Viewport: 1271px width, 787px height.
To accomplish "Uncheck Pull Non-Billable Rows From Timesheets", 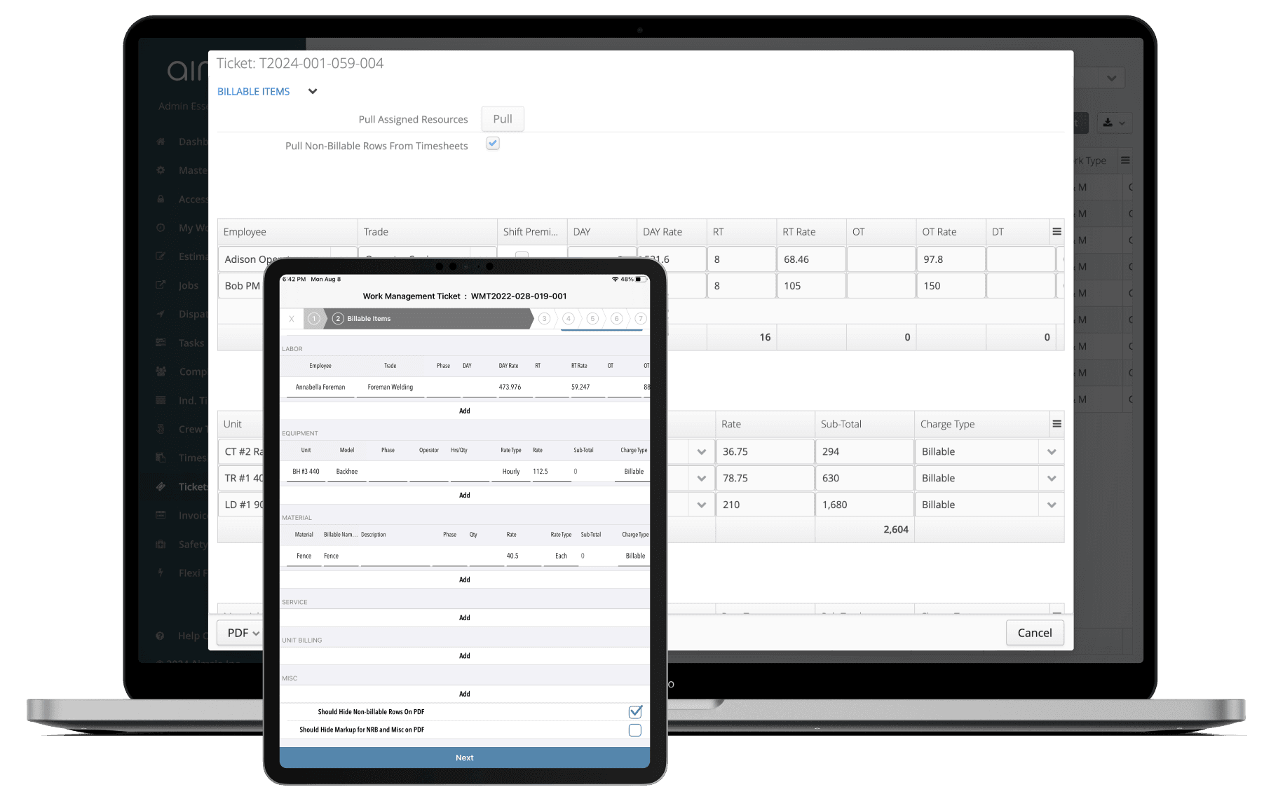I will [x=493, y=144].
